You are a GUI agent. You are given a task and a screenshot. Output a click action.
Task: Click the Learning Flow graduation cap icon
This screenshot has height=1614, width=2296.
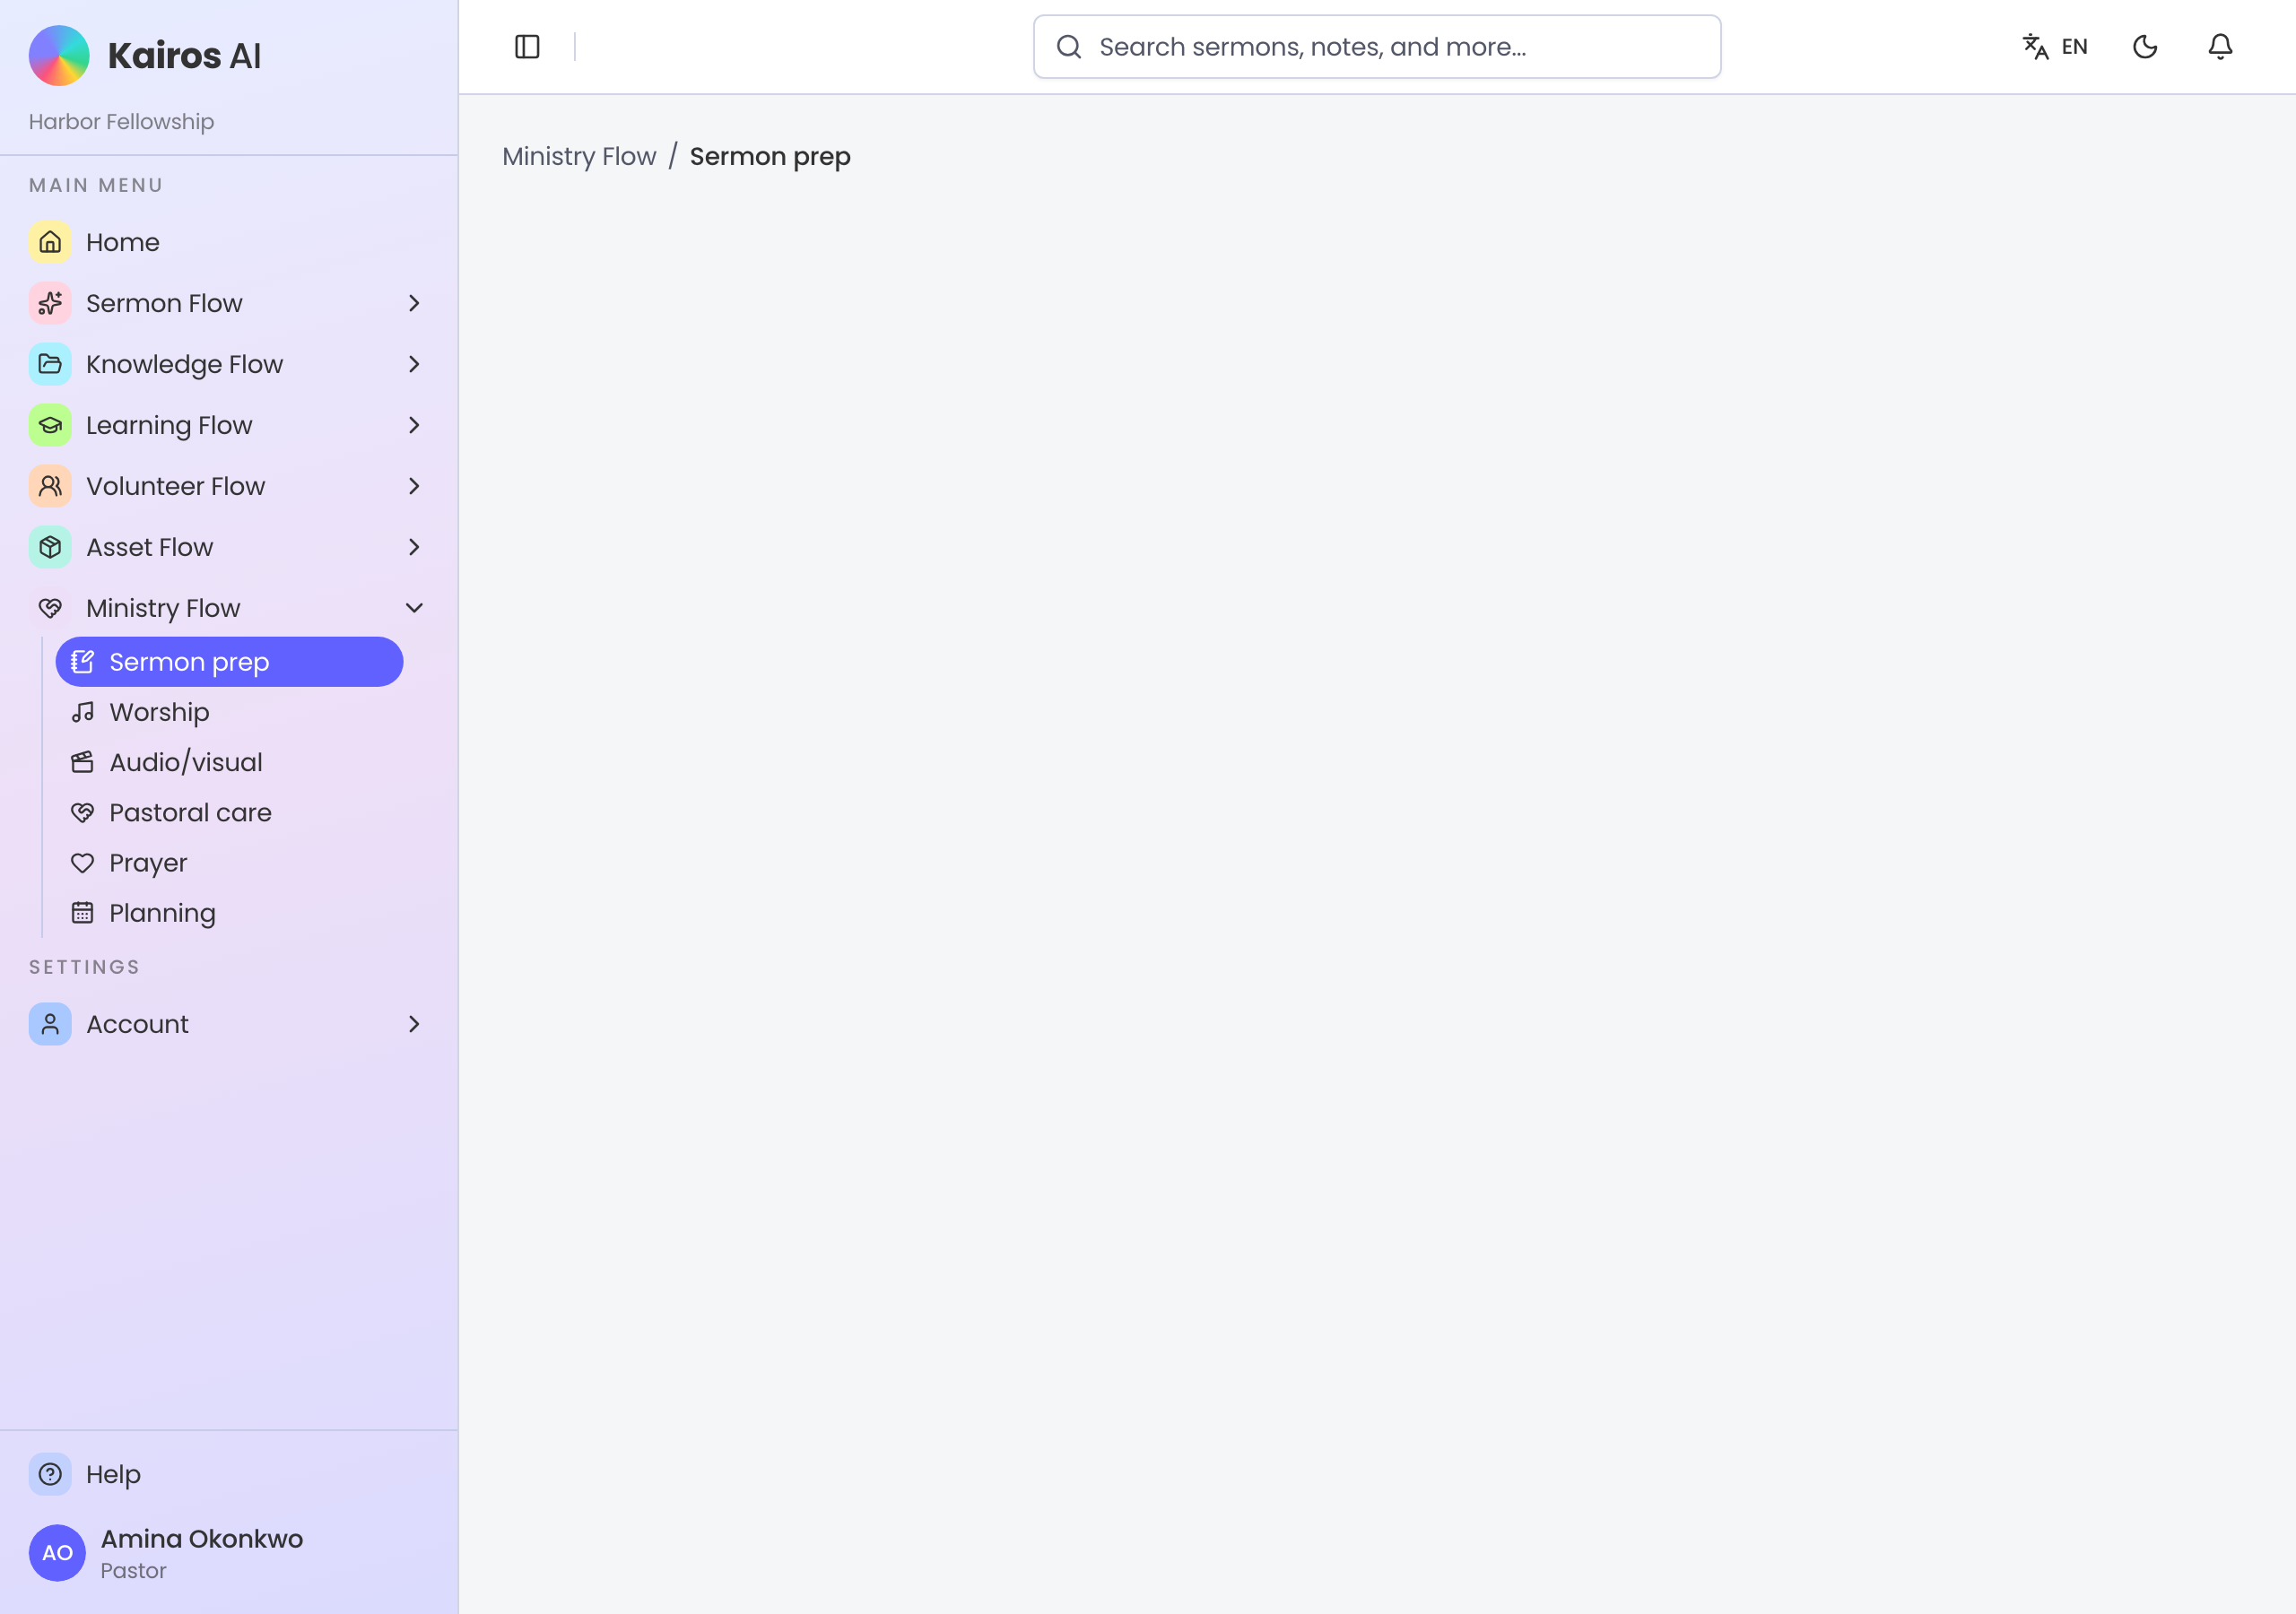(x=50, y=425)
